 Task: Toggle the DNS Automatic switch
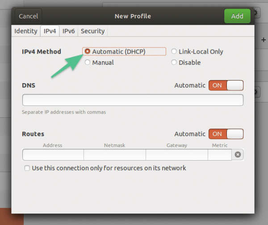point(226,85)
